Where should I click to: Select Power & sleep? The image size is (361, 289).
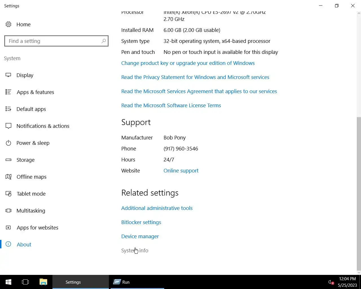click(x=33, y=143)
